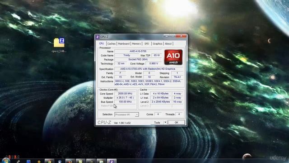Click the Cores count field
This screenshot has width=289, height=163.
pos(158,115)
